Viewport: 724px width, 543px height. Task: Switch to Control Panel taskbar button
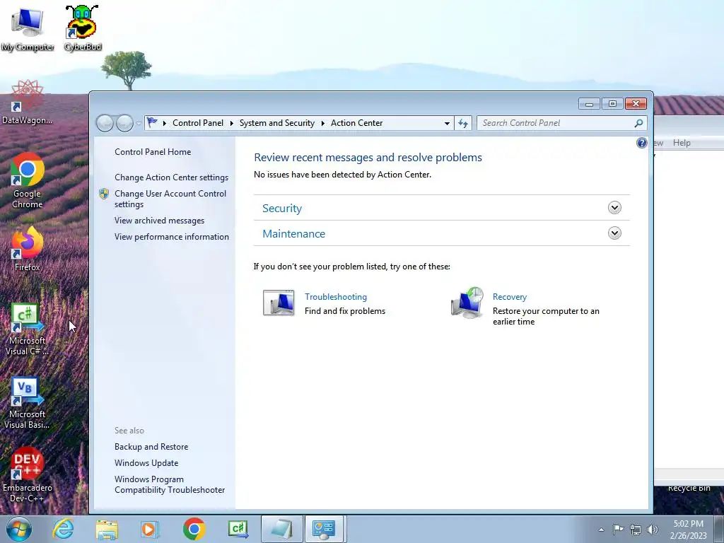pos(324,529)
